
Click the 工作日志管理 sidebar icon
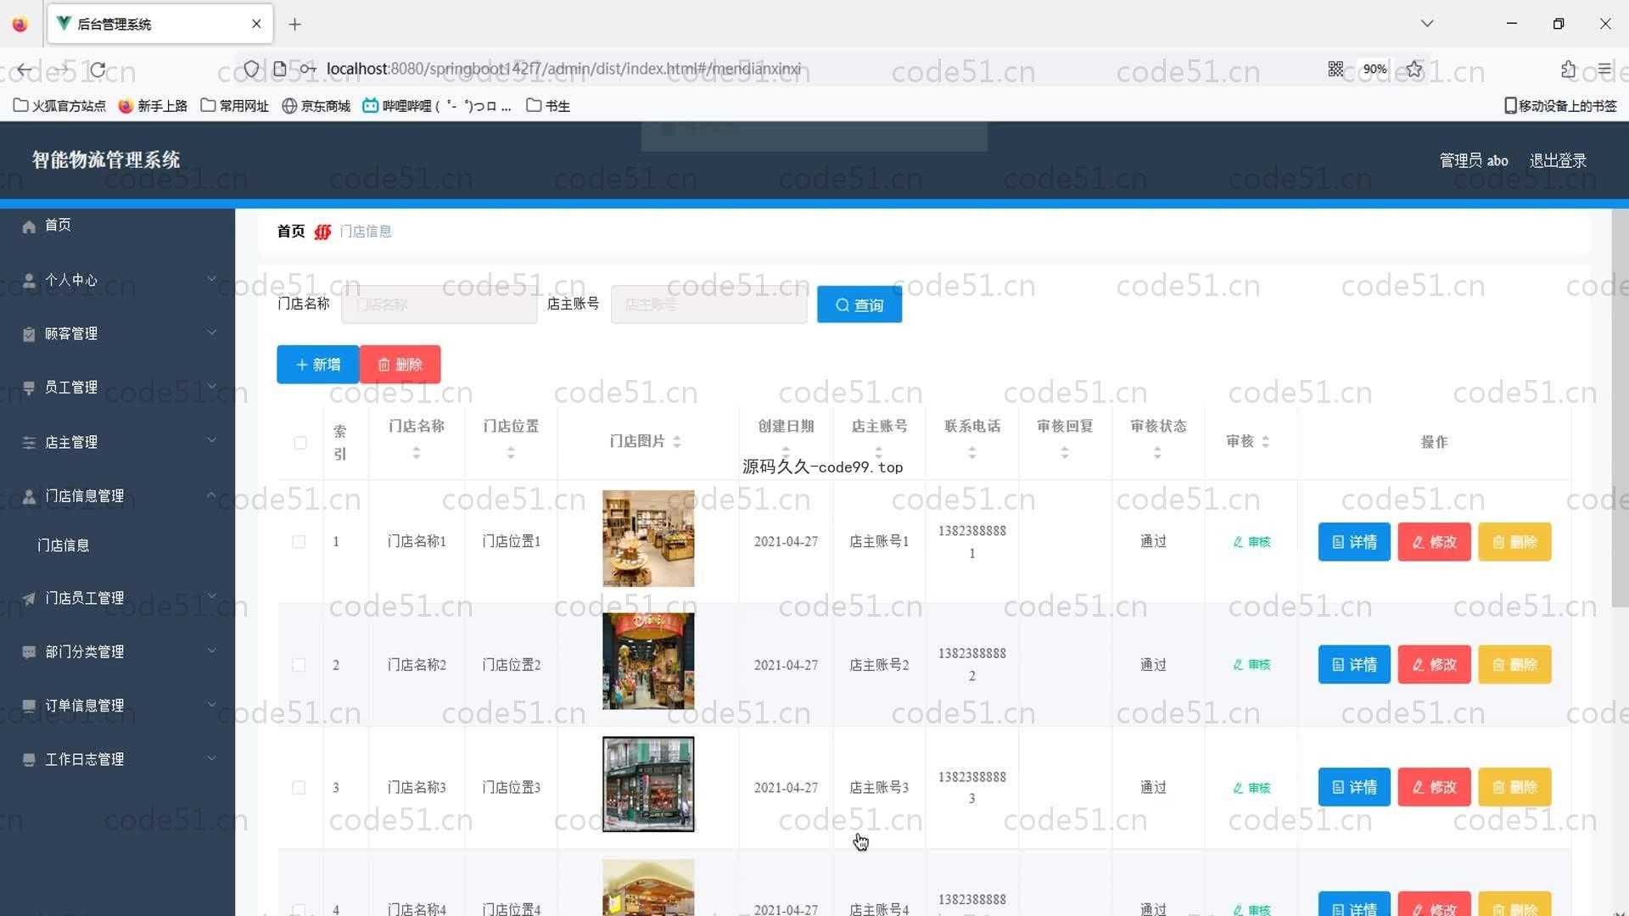[x=29, y=760]
